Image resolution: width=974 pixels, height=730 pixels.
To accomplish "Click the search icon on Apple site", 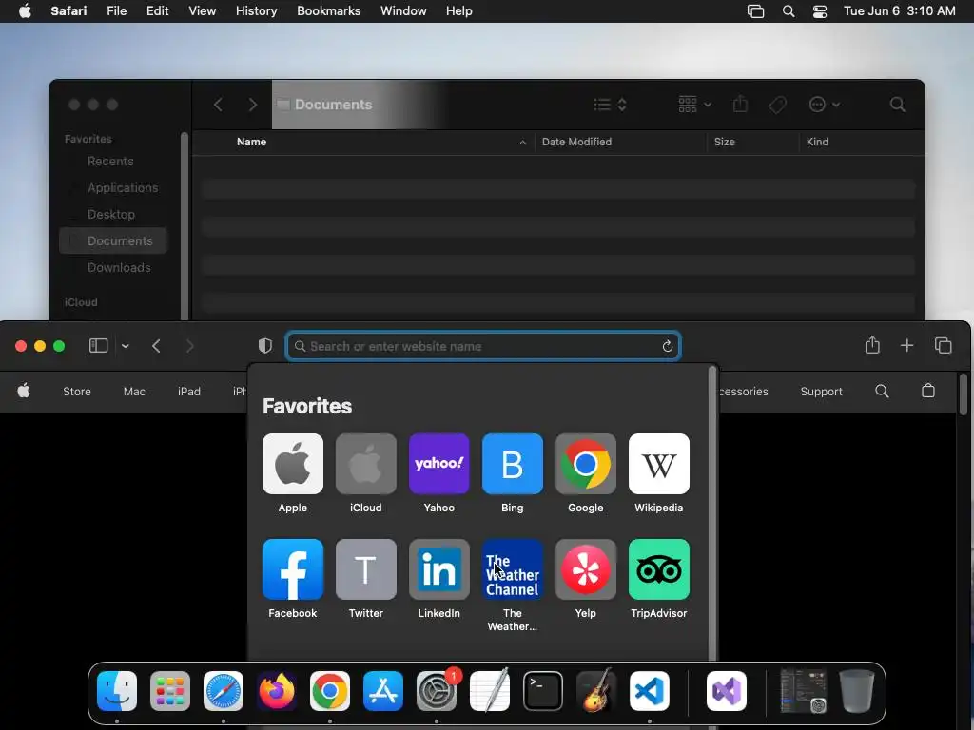I will 882,391.
